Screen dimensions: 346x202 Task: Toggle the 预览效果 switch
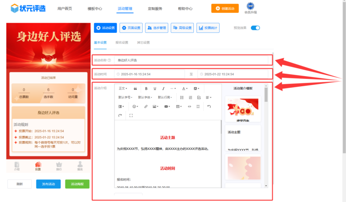(x=255, y=28)
